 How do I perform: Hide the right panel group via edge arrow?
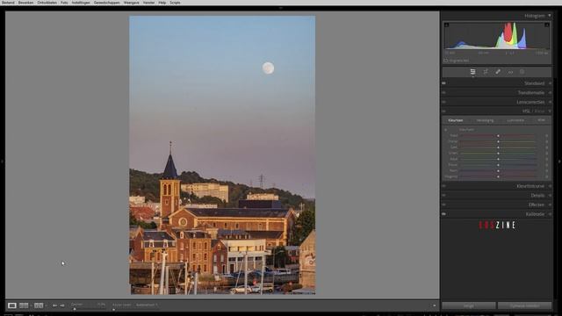click(x=559, y=162)
